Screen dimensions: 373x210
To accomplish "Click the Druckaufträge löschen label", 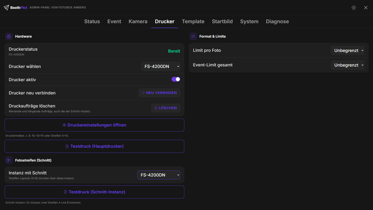I will coord(32,106).
